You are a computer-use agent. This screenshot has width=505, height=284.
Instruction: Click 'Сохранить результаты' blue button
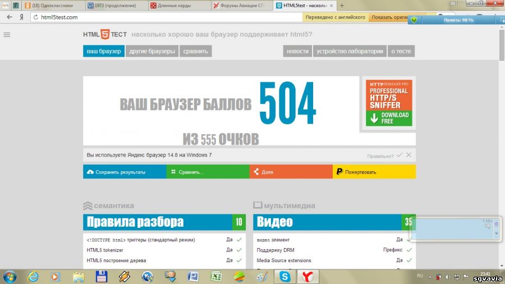click(x=125, y=172)
